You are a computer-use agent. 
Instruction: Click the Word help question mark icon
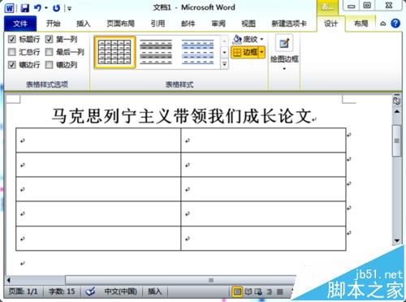point(395,24)
